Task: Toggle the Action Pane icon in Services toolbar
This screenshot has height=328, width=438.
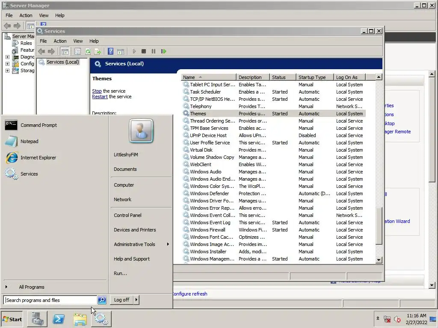Action: (121, 51)
